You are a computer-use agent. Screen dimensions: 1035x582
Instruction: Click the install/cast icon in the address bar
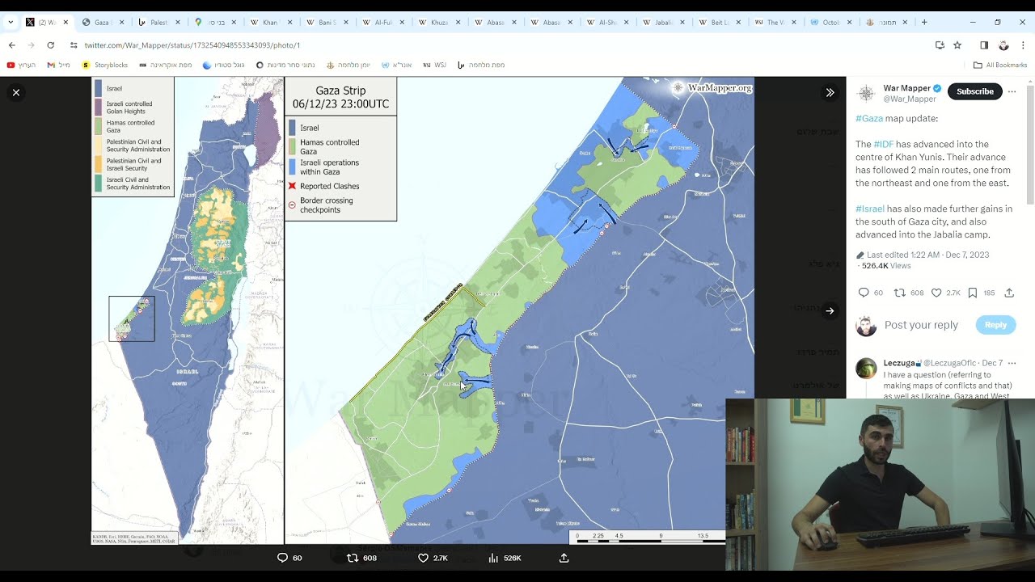(940, 45)
